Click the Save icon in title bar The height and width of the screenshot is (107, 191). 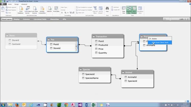7,1
